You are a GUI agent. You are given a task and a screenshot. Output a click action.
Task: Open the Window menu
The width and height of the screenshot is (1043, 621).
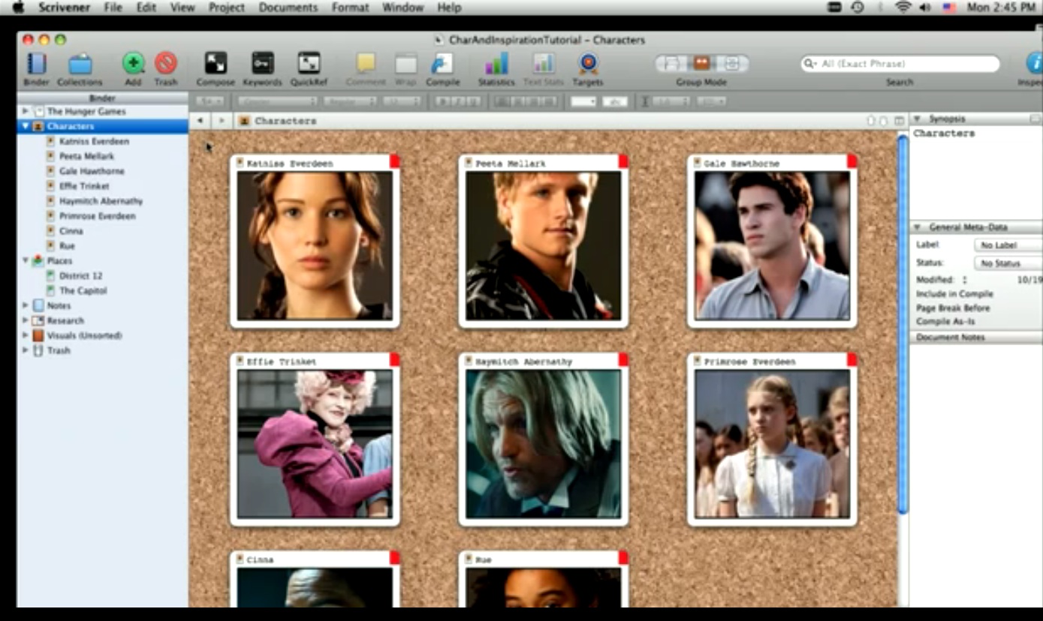(402, 7)
